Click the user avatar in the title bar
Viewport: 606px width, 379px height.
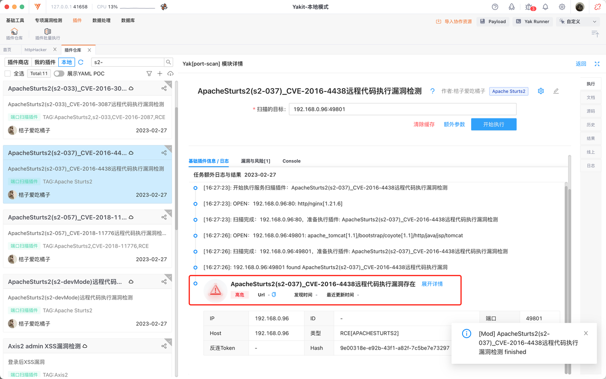580,7
